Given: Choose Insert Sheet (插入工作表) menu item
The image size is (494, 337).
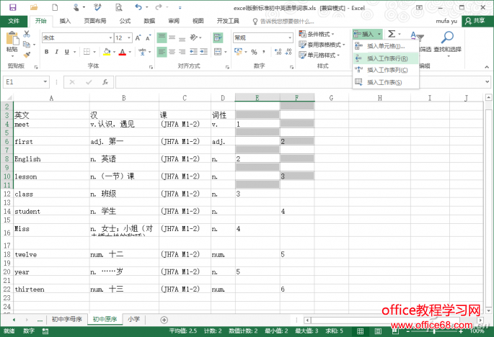Looking at the screenshot, I should tap(386, 82).
